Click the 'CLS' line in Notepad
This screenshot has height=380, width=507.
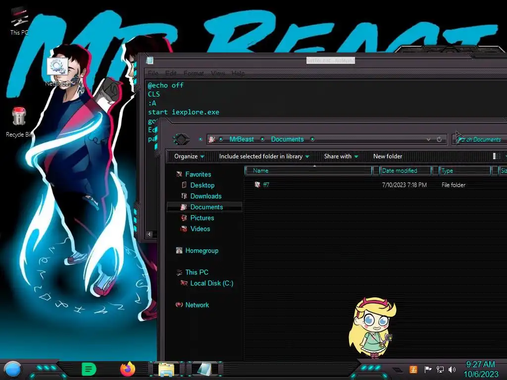tap(154, 94)
